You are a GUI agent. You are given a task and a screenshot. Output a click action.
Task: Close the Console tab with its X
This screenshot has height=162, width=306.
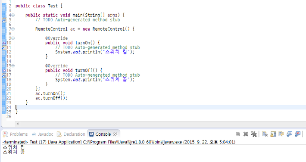click(x=116, y=134)
